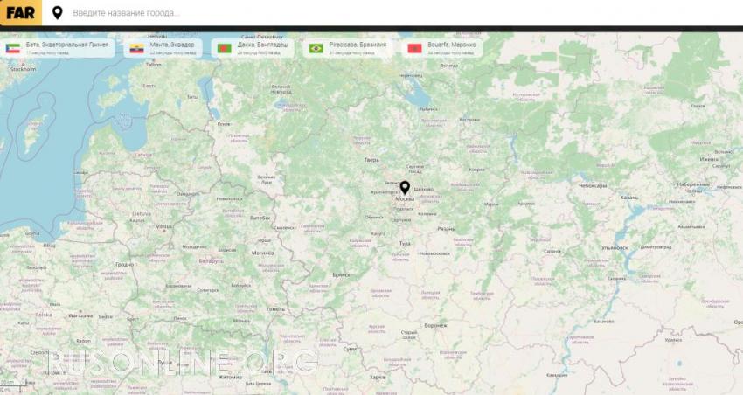The height and width of the screenshot is (395, 743).
Task: Click the Тверь city label on map
Action: tap(371, 160)
